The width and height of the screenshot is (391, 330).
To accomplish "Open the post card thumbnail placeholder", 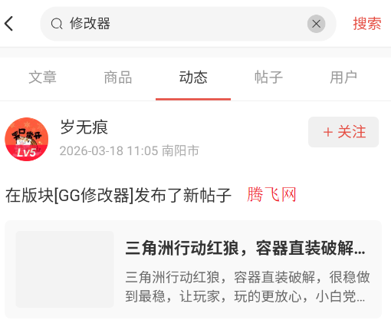I will coord(64,269).
